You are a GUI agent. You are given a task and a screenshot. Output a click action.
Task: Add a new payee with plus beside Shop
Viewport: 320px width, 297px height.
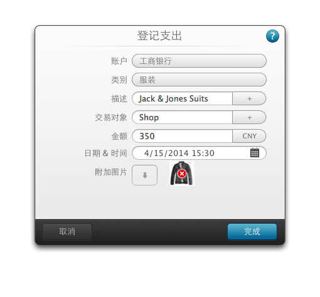pyautogui.click(x=249, y=117)
